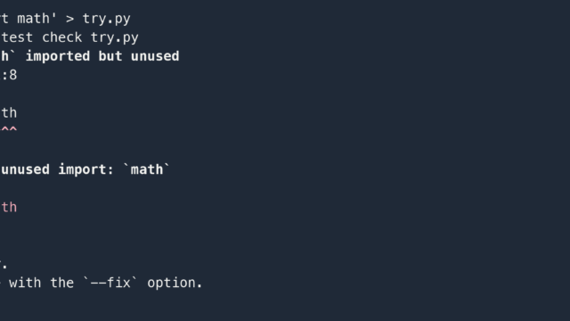This screenshot has width=570, height=321.
Task: Click the word math' in the first line
Action: [x=37, y=18]
